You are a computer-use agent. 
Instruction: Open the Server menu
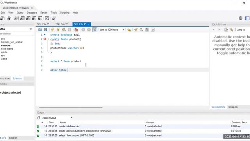pyautogui.click(x=44, y=13)
